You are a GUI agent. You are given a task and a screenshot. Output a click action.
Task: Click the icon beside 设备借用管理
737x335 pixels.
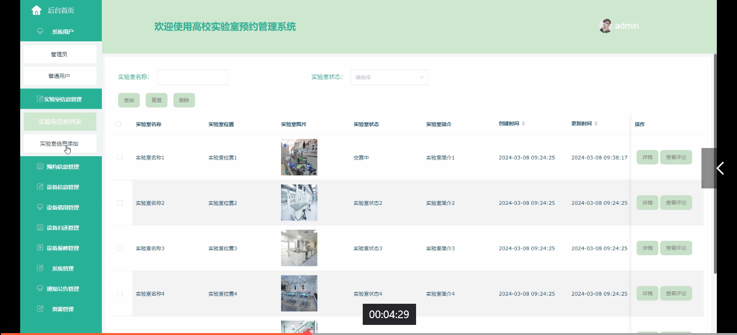point(40,207)
